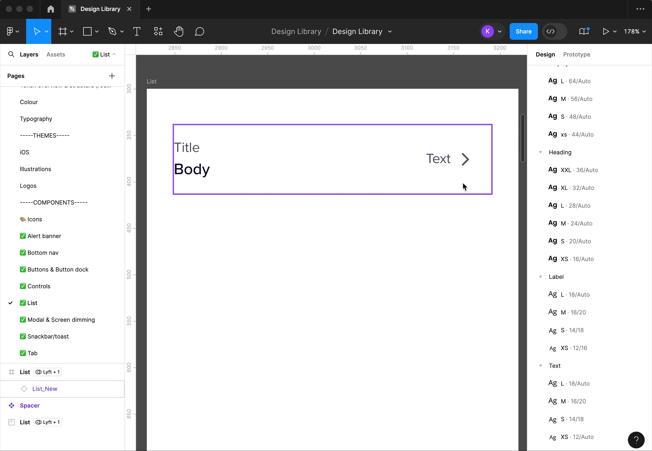
Task: Open the libraries book icon
Action: [x=584, y=31]
